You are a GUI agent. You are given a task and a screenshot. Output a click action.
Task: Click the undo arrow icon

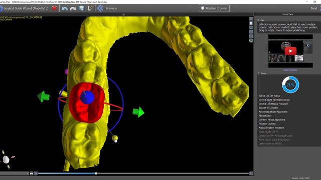point(65,8)
